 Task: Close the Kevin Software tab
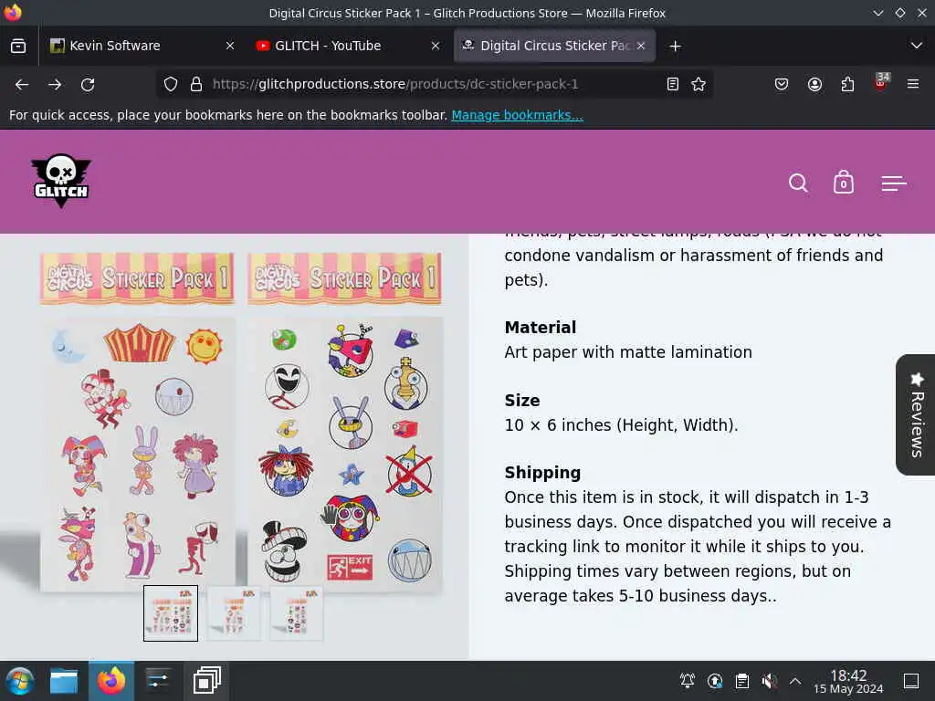(229, 46)
